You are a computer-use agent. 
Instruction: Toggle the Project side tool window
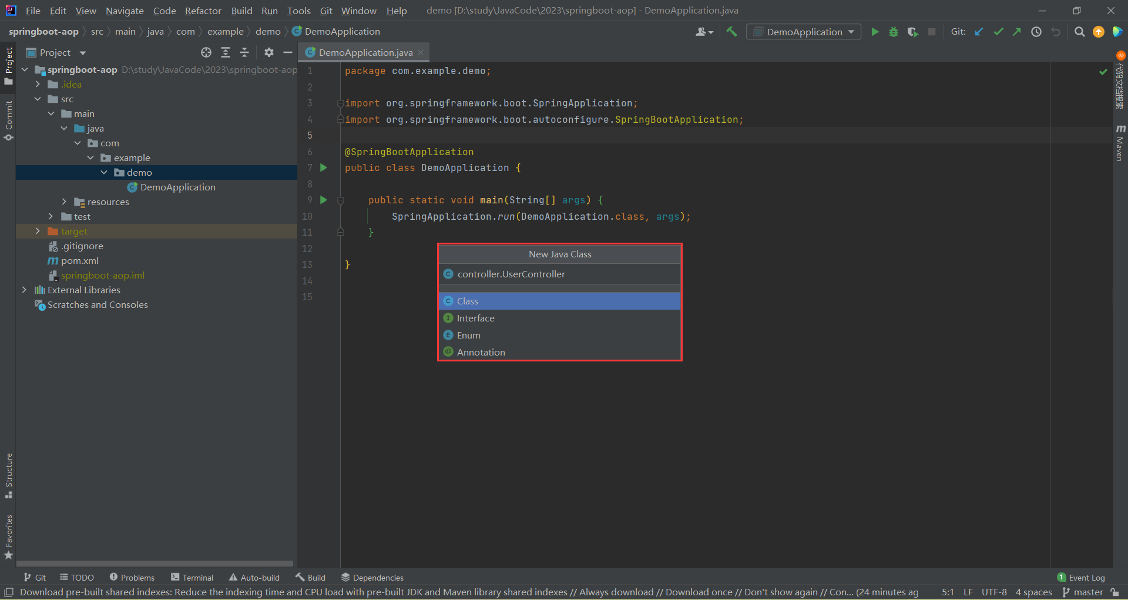click(8, 66)
